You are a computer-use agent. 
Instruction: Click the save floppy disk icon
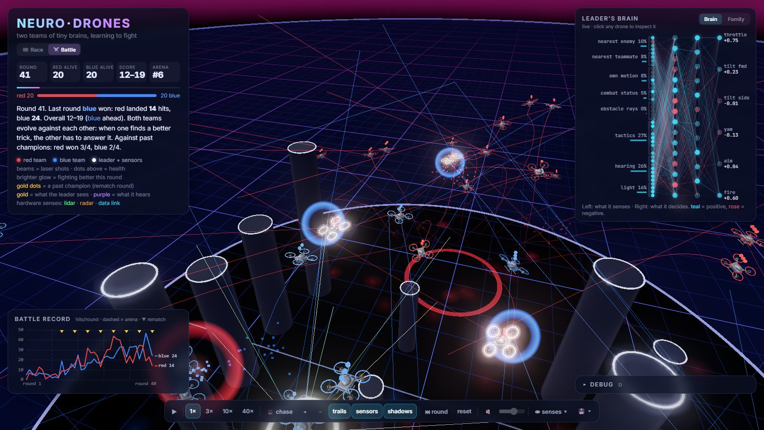(582, 411)
